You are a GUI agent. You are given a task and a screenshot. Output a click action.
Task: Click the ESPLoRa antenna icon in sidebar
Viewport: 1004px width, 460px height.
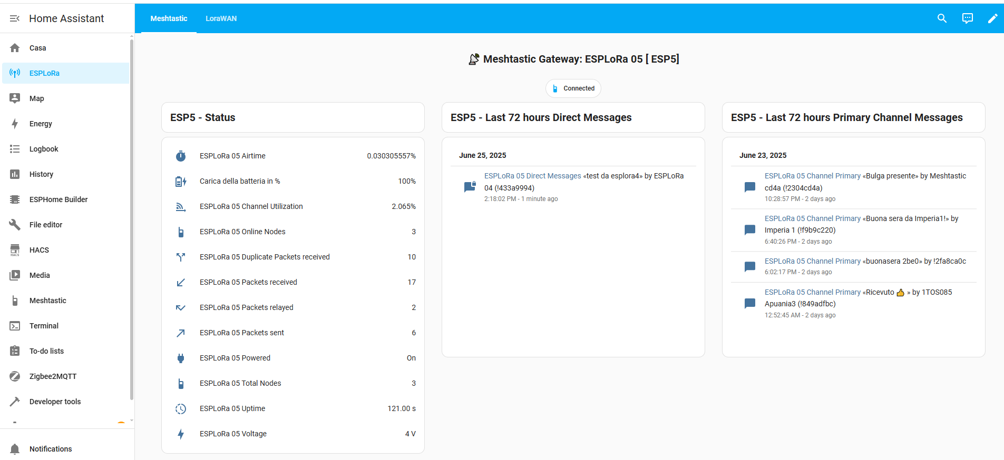click(15, 73)
